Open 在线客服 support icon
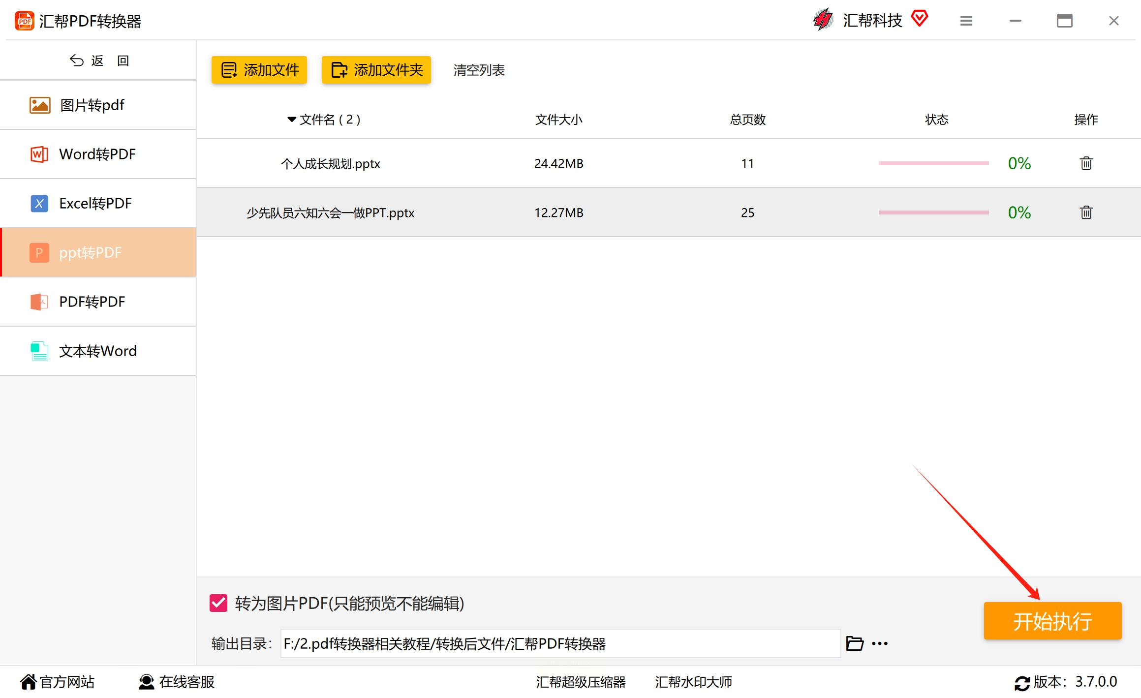This screenshot has height=698, width=1141. tap(146, 682)
